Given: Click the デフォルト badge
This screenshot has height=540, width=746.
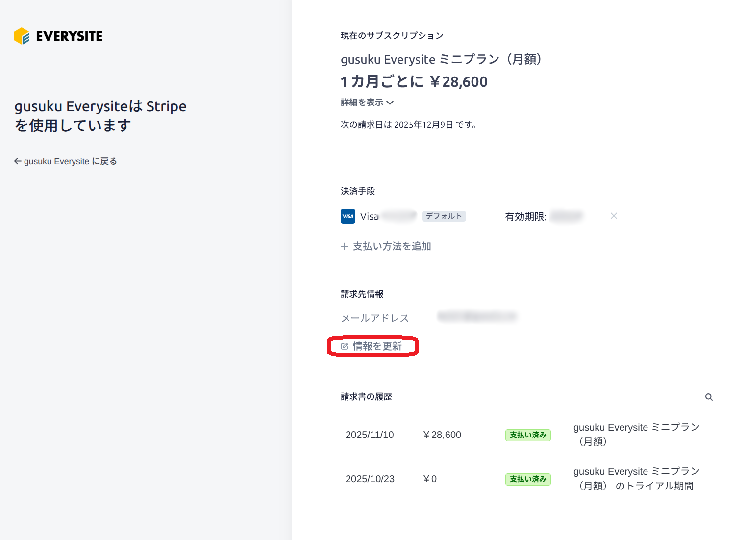Looking at the screenshot, I should point(444,216).
